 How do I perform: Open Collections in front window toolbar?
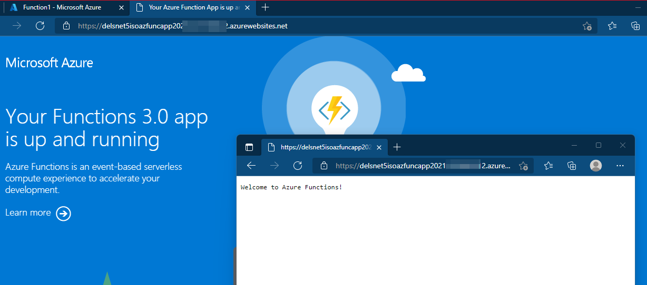(572, 166)
